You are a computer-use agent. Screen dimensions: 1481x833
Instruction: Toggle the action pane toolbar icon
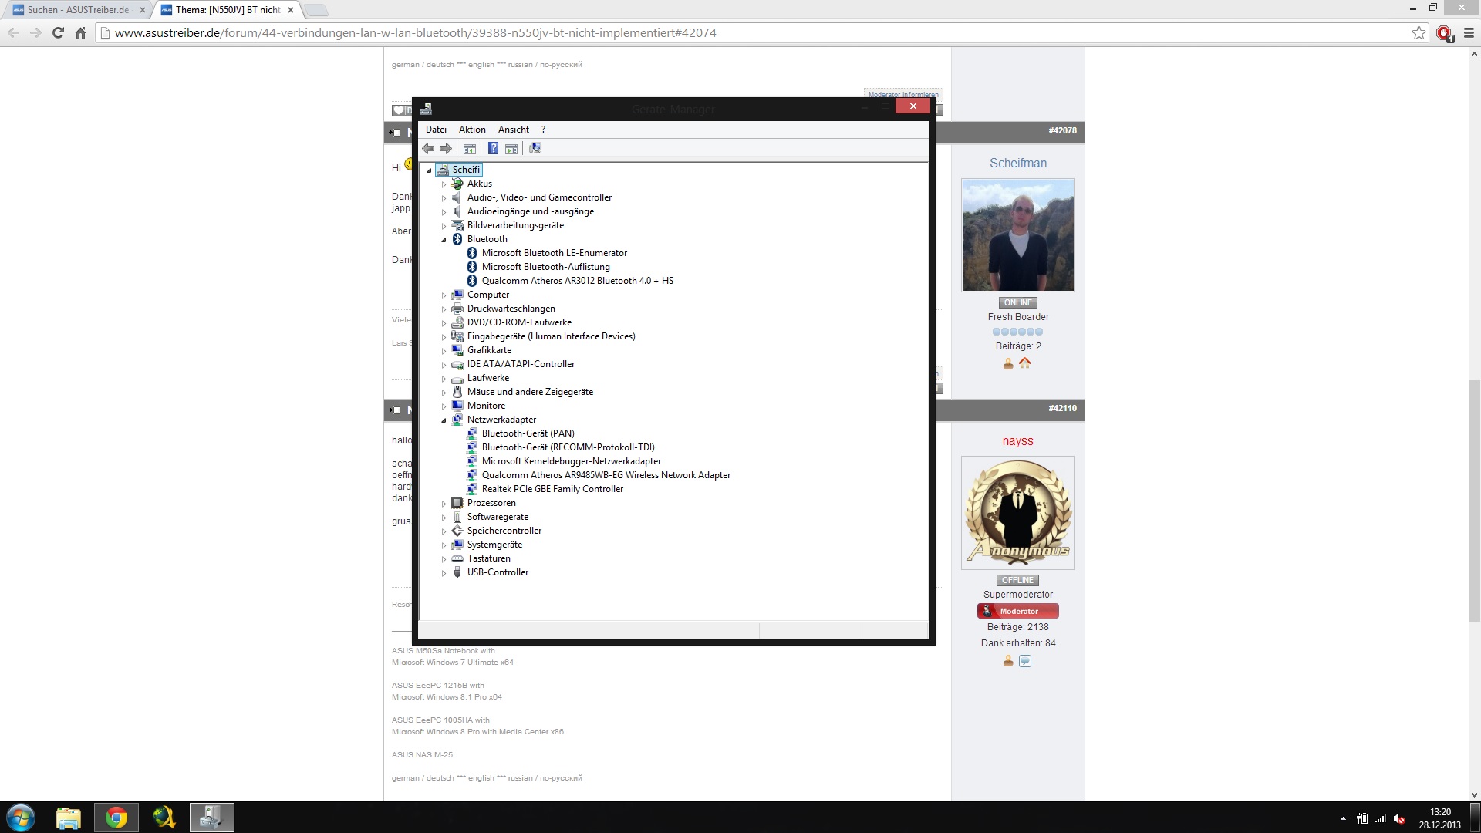coord(511,149)
